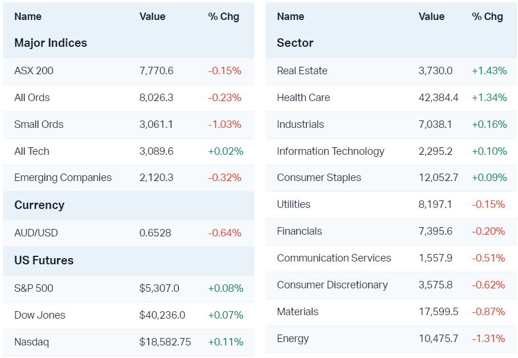
Task: Click the S&P 500 futures name
Action: tap(34, 288)
